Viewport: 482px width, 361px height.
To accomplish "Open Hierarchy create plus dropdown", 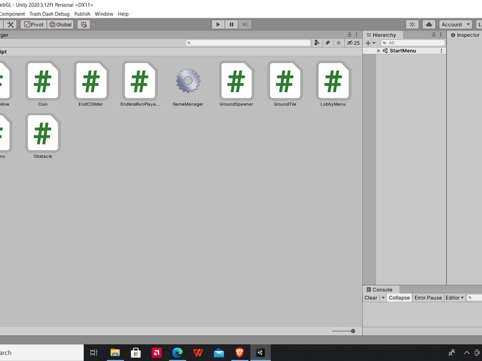I will click(x=371, y=43).
